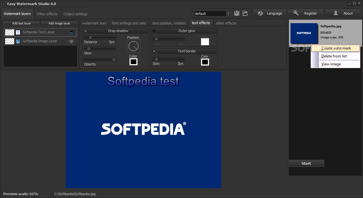
Task: Save the current profile with the floppy disk icon
Action: coord(236,13)
